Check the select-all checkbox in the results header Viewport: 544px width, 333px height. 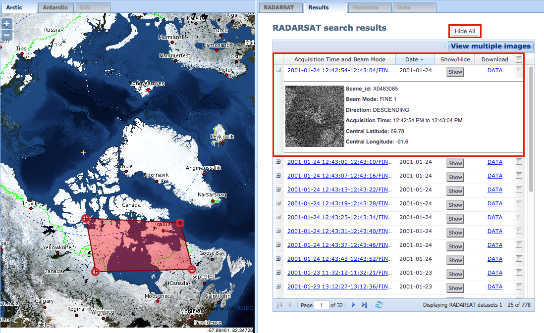click(x=519, y=59)
